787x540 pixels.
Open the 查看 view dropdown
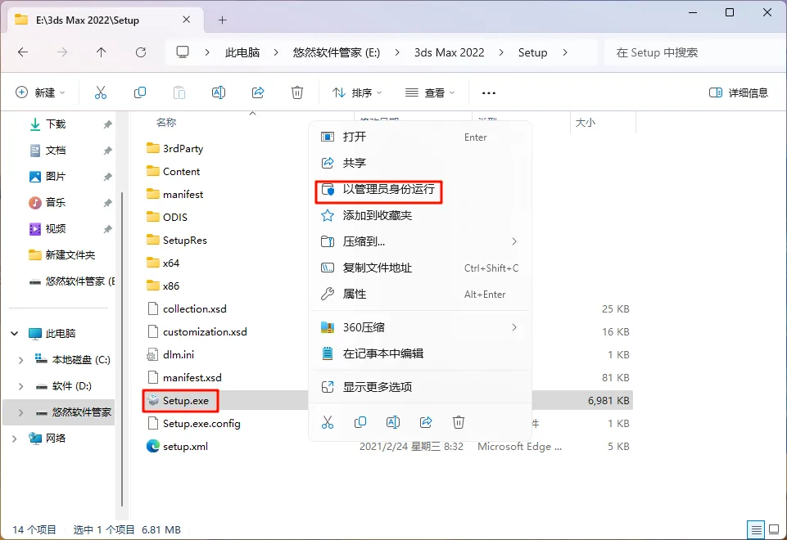(430, 92)
